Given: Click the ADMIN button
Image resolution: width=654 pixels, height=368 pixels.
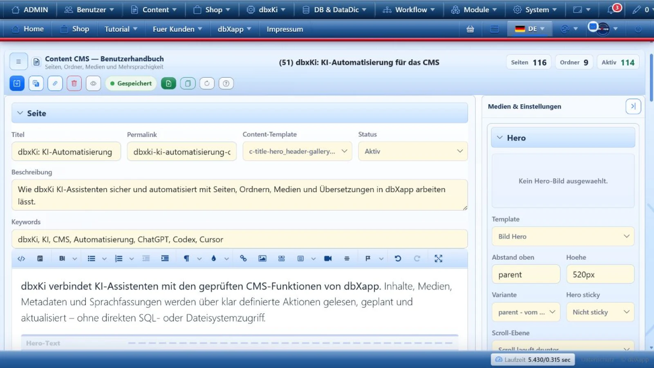Looking at the screenshot, I should tap(30, 9).
